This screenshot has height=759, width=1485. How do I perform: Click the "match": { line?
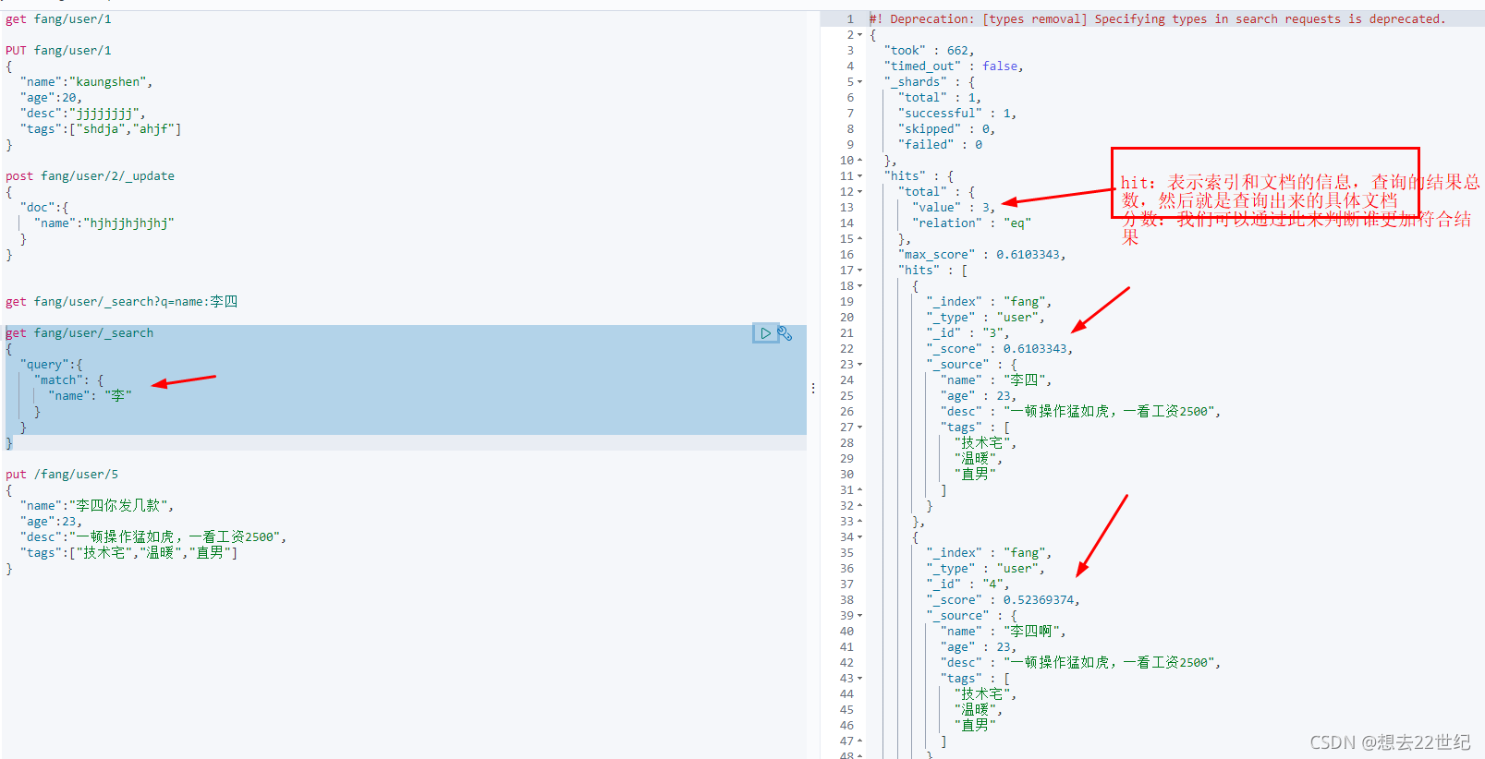coord(68,380)
